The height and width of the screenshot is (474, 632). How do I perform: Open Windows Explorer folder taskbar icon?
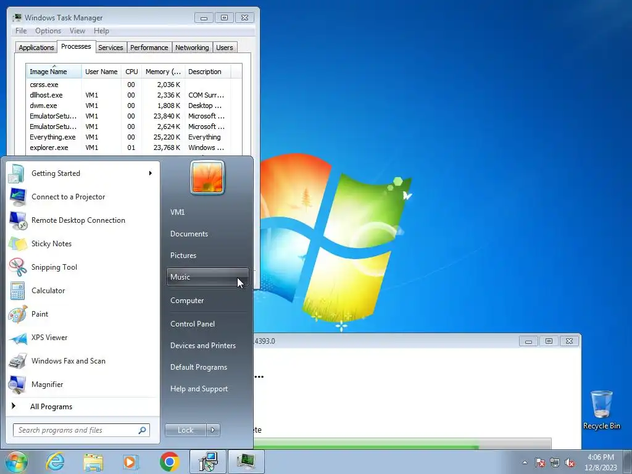[93, 462]
